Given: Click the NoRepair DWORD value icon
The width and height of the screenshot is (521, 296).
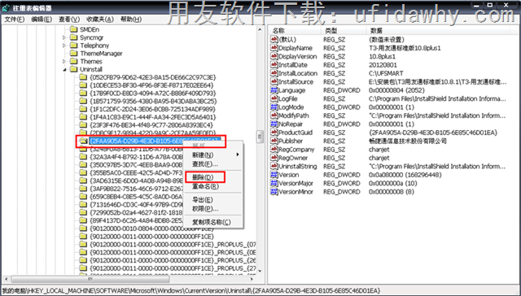Looking at the screenshot, I should pos(274,124).
